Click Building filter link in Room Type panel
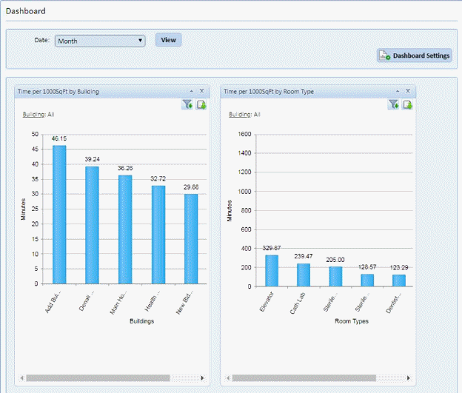Screen dimensions: 462x393 (x=239, y=115)
